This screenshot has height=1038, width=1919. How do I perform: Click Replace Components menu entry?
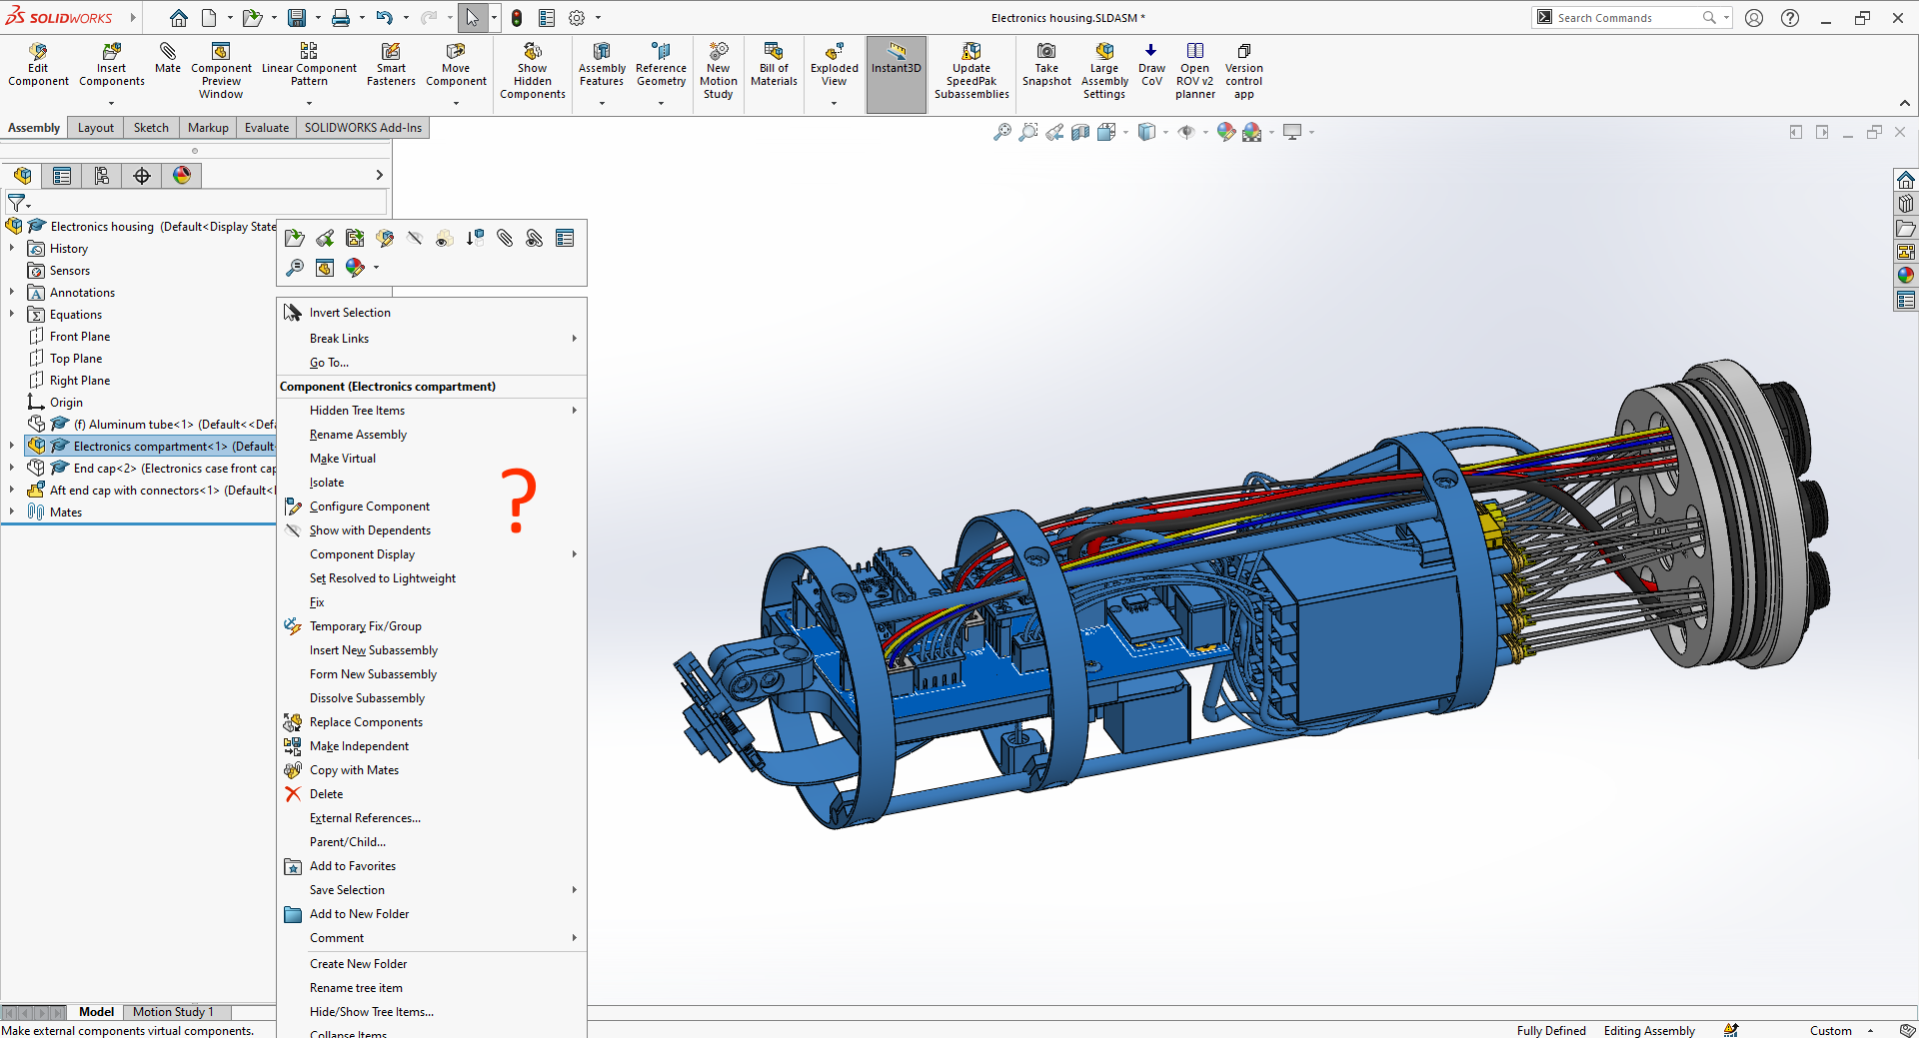pos(432,722)
